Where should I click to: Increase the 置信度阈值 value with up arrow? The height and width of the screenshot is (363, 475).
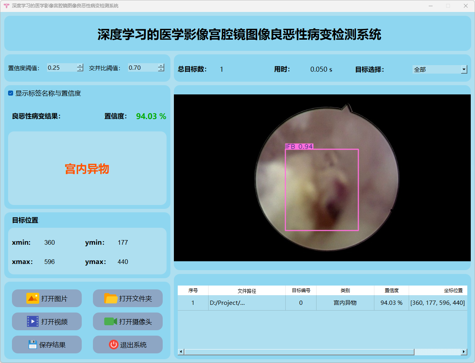[80, 66]
